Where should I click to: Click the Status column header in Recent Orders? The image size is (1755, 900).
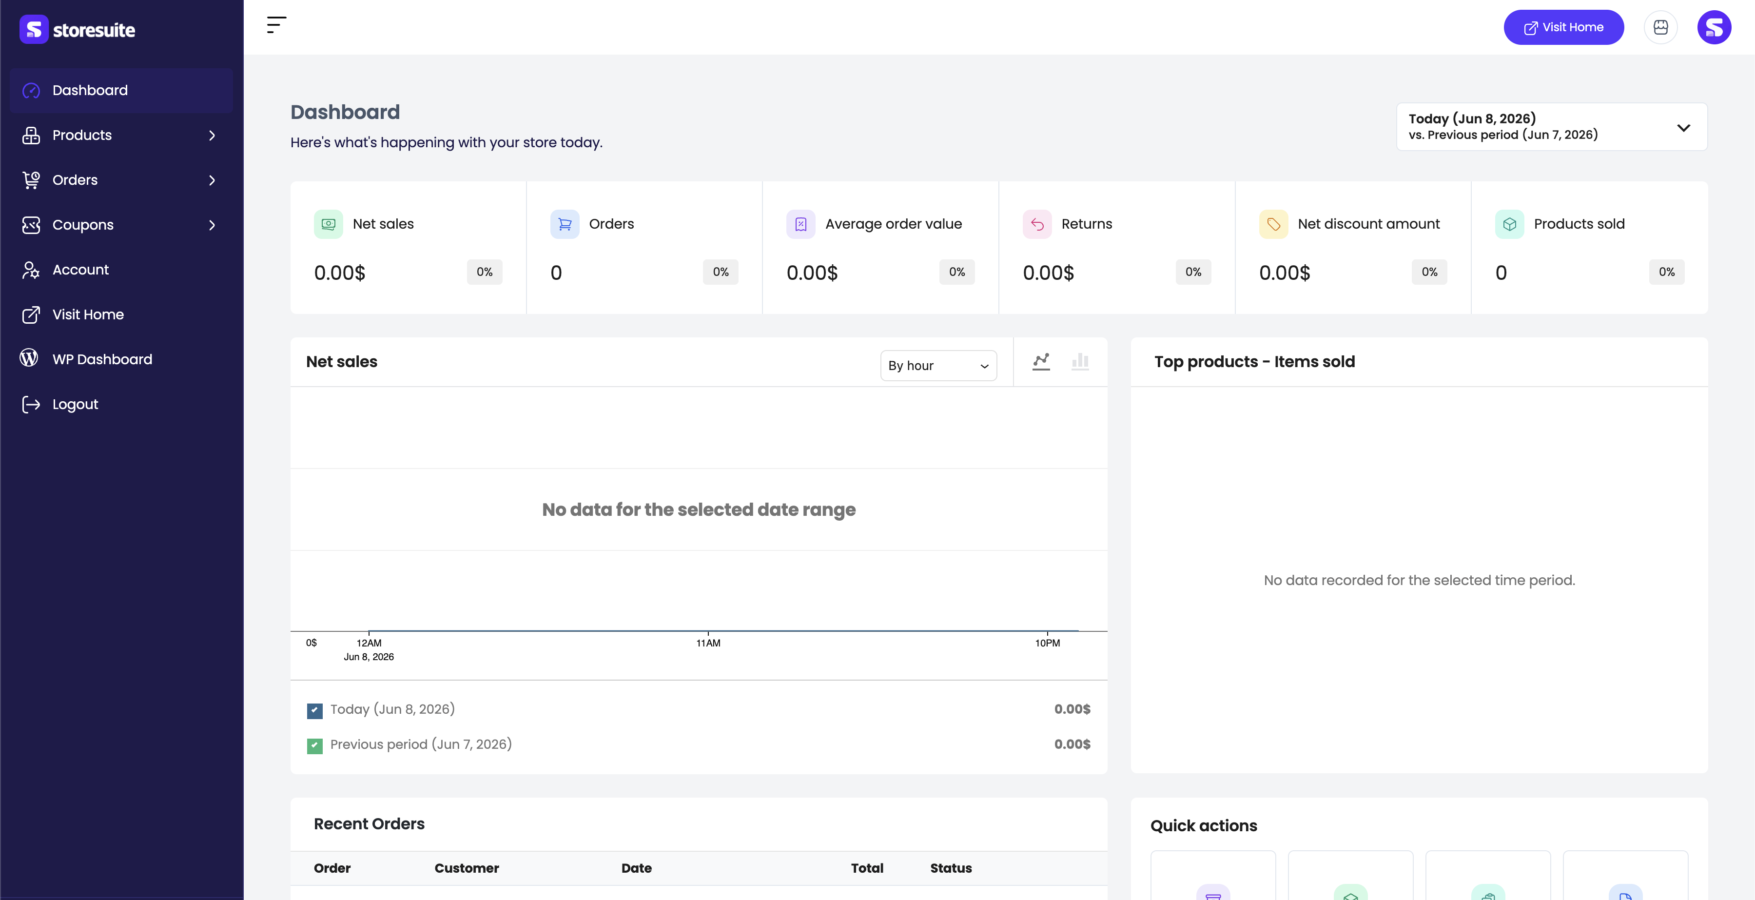951,868
